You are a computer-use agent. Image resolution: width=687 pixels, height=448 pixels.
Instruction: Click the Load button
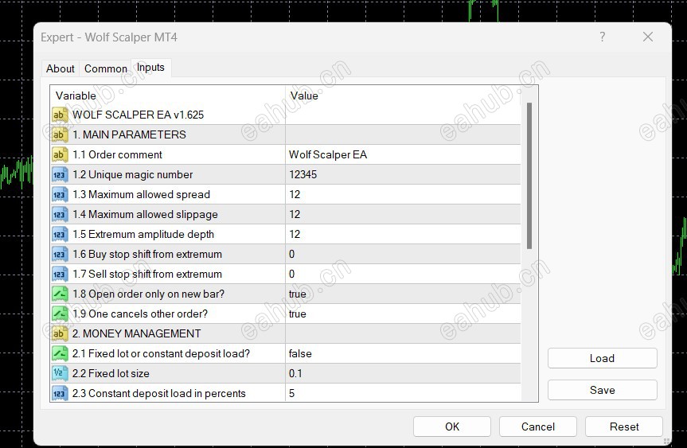click(x=603, y=358)
